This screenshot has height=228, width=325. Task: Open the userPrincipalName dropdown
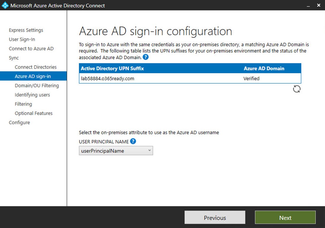coord(116,151)
